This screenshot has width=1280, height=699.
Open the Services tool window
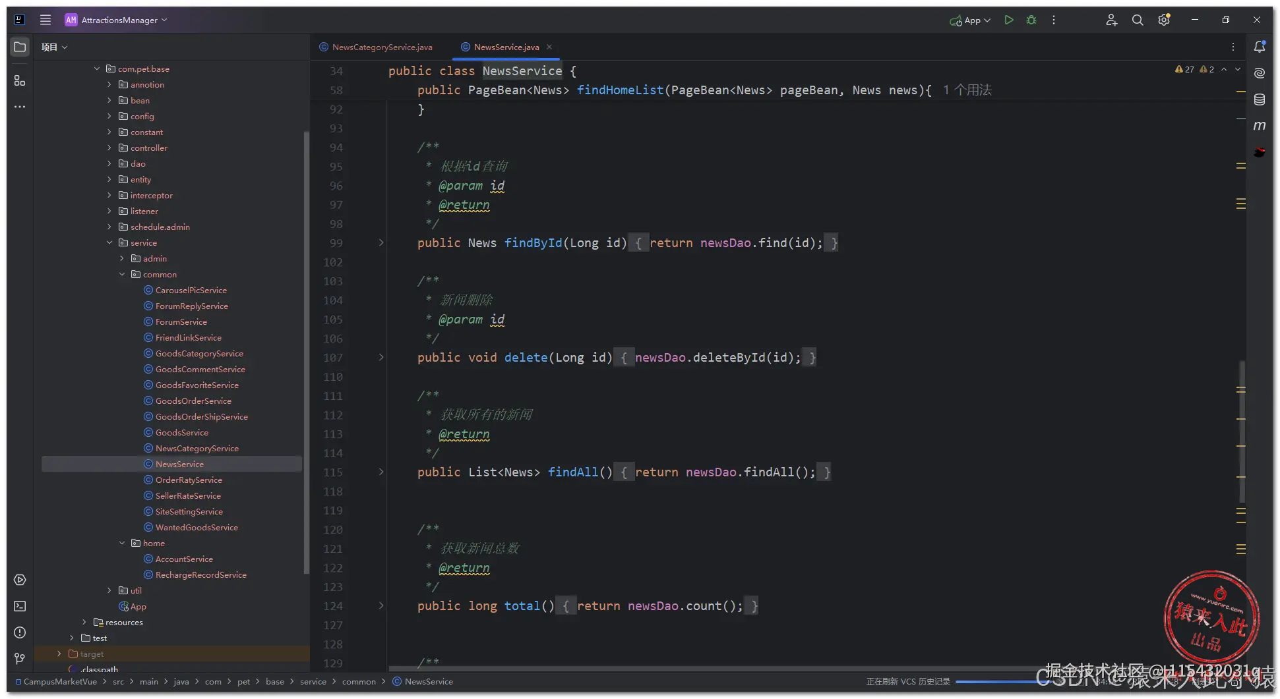coord(20,580)
